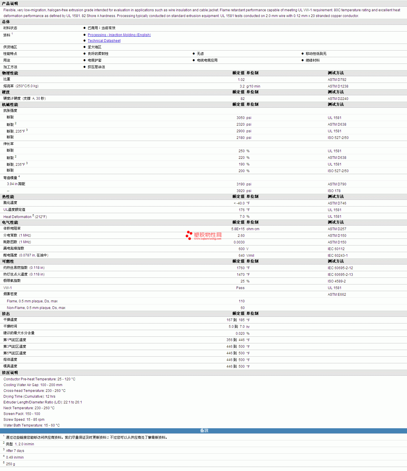Click the specific gravity value 1.02
The image size is (407, 471).
point(241,80)
